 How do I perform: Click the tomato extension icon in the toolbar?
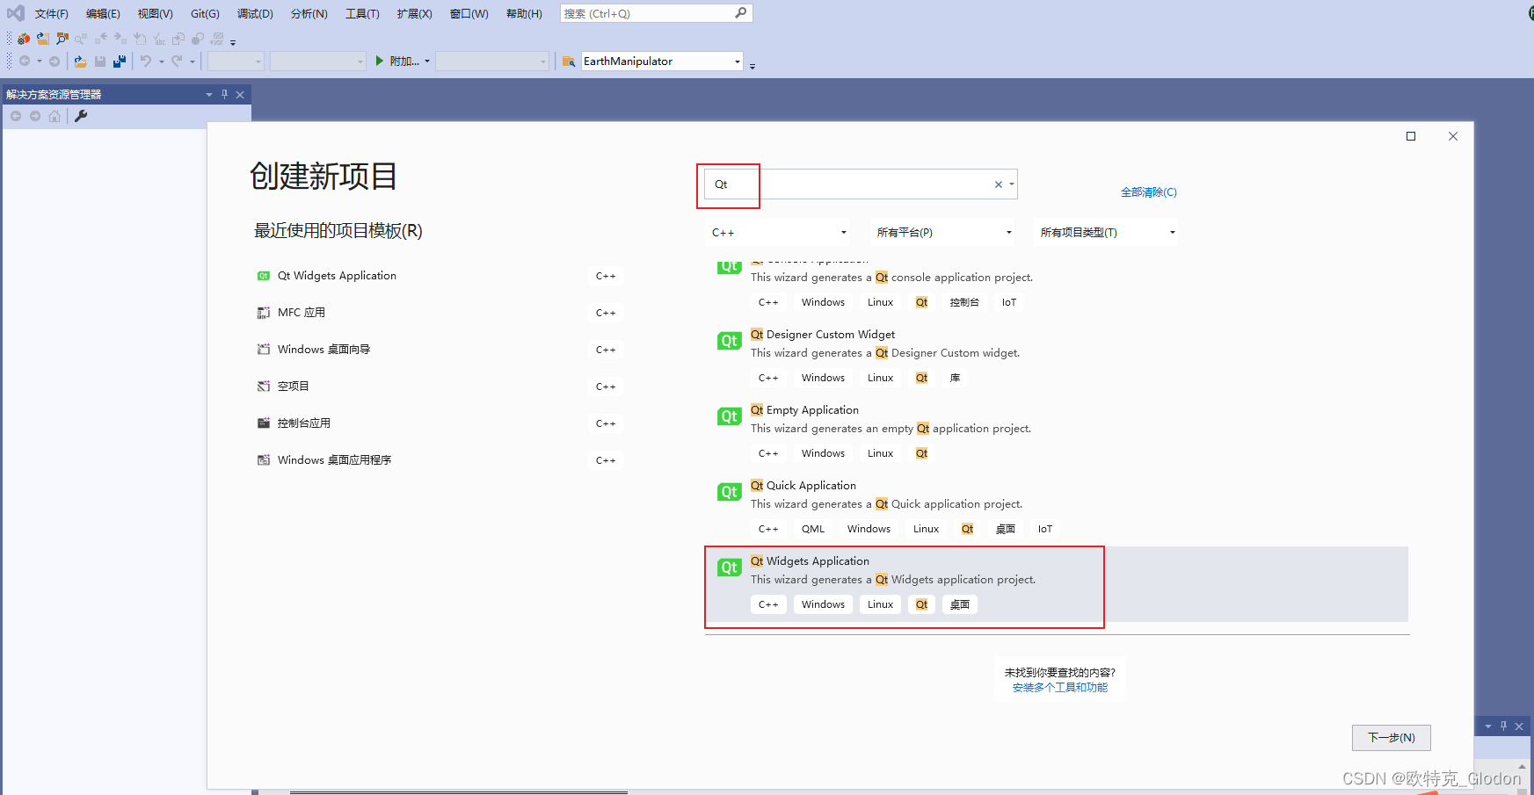tap(24, 39)
